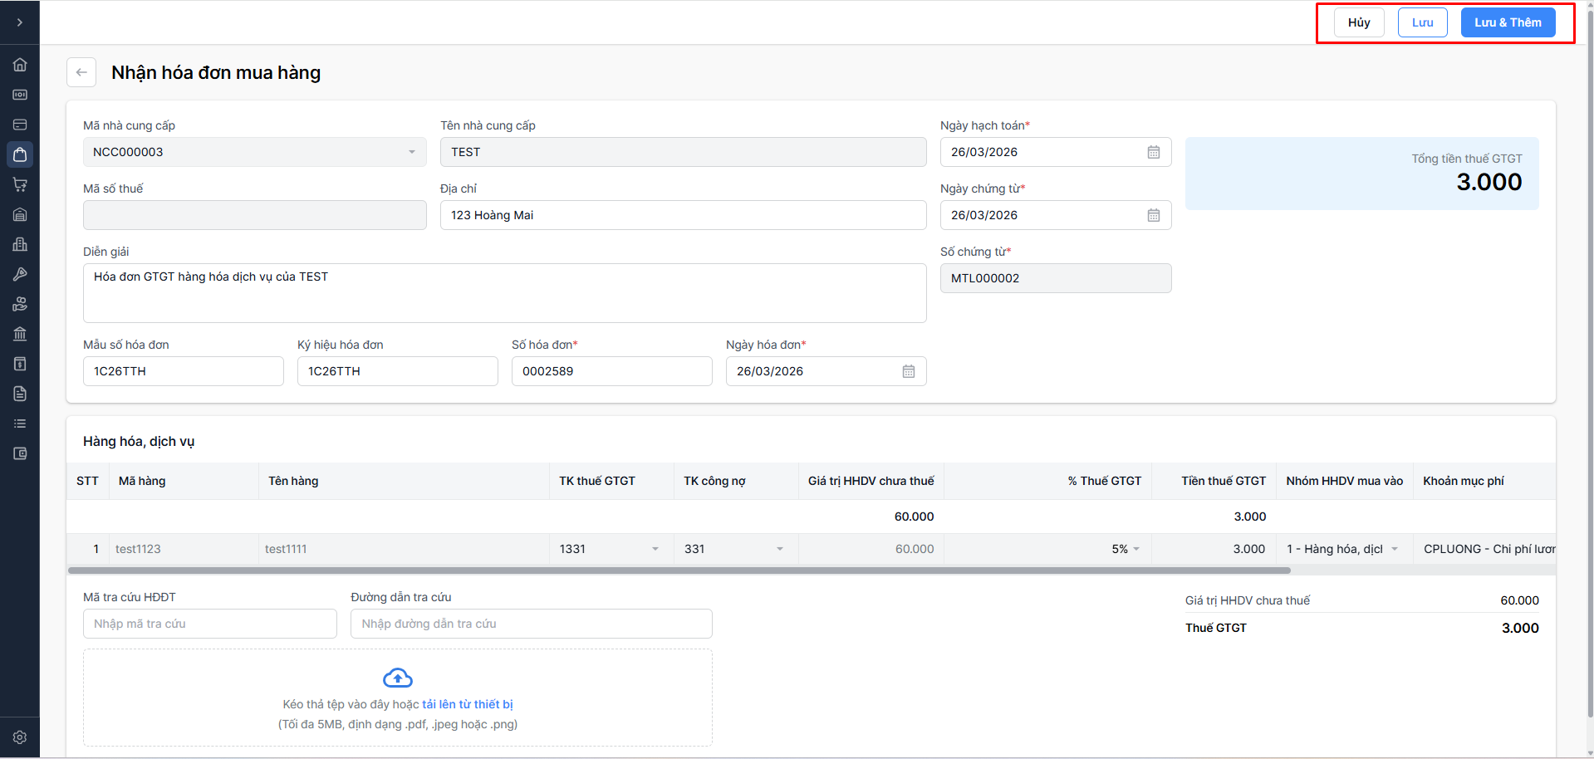Viewport: 1594px width, 759px height.
Task: Click the Mã tra cứu HĐĐT field
Action: (x=209, y=624)
